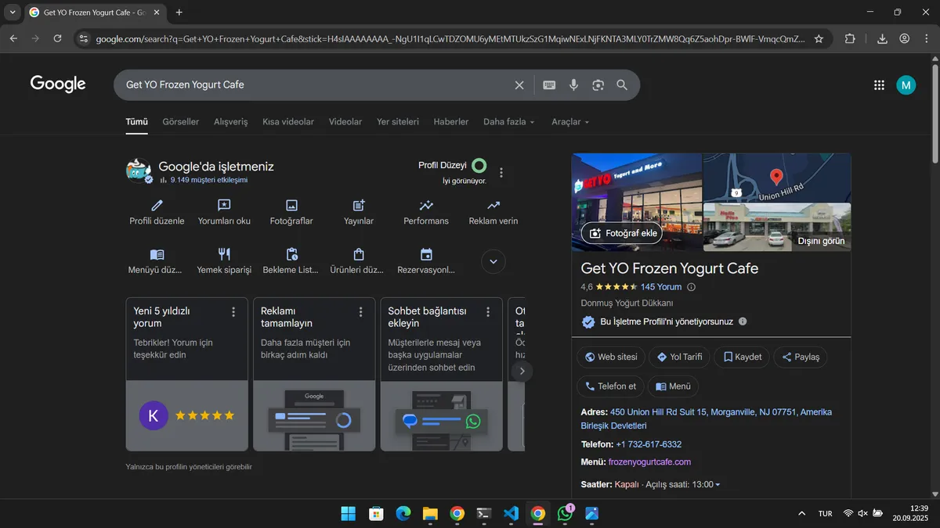Open the frozenyogurtcafe.com menu link
940x528 pixels.
[649, 462]
